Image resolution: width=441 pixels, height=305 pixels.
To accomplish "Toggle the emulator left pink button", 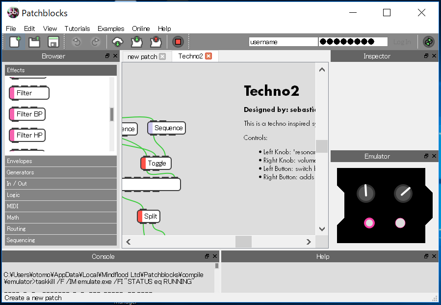I will 369,223.
